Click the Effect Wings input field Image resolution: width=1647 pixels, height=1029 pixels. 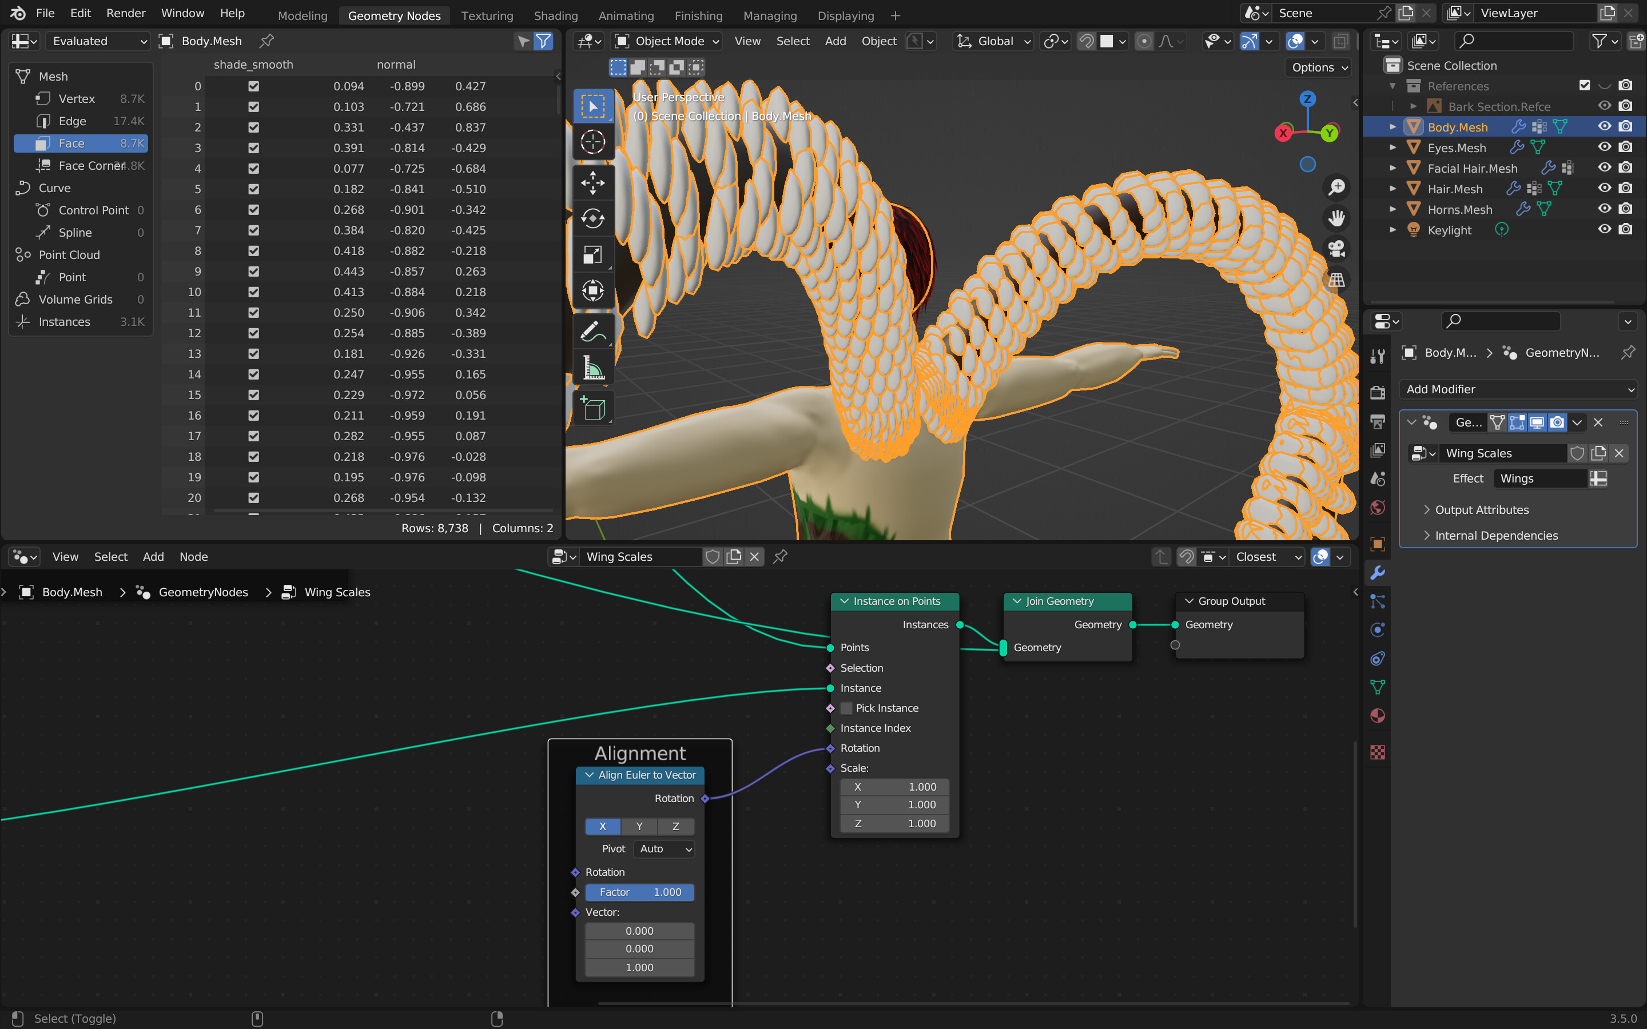coord(1541,478)
